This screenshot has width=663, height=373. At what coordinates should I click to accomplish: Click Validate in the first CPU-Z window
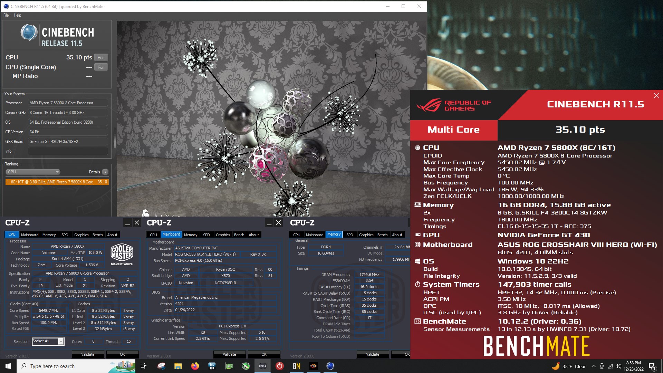coord(88,354)
